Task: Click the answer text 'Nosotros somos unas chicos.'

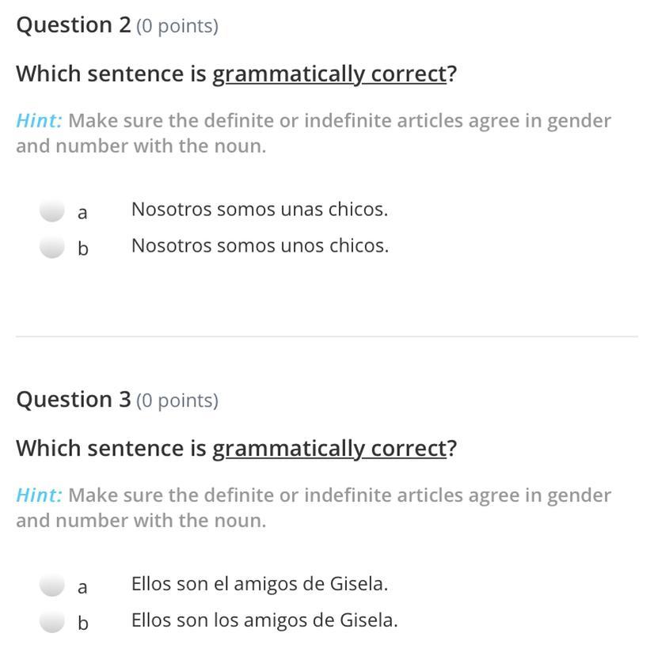Action: [x=260, y=210]
